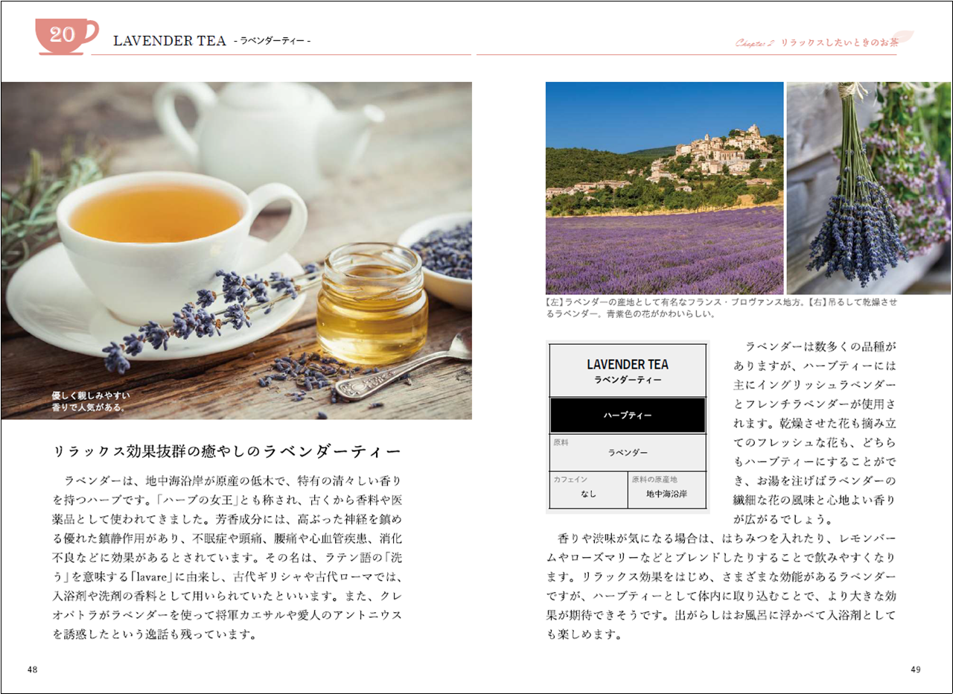Screen dimensions: 953x694
Task: Expand the LAVENDER TEA information table
Action: tap(628, 428)
